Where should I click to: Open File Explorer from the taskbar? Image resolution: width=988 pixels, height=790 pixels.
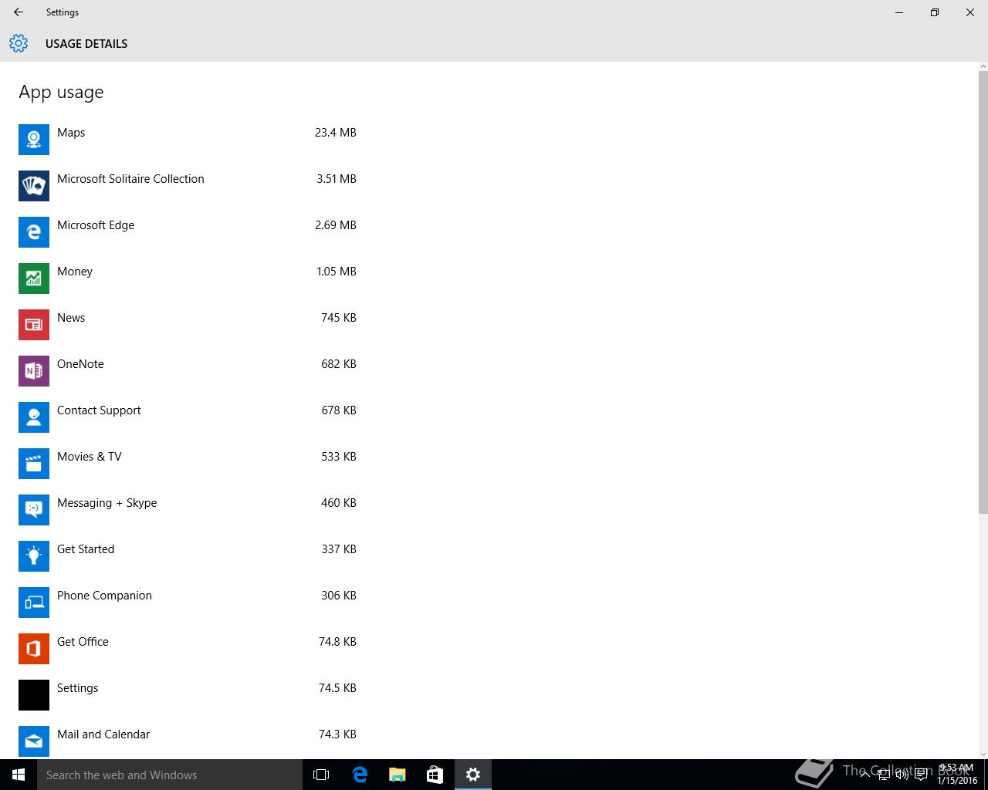(x=398, y=775)
